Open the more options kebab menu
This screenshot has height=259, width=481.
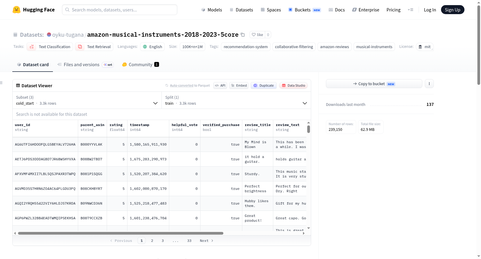[429, 84]
